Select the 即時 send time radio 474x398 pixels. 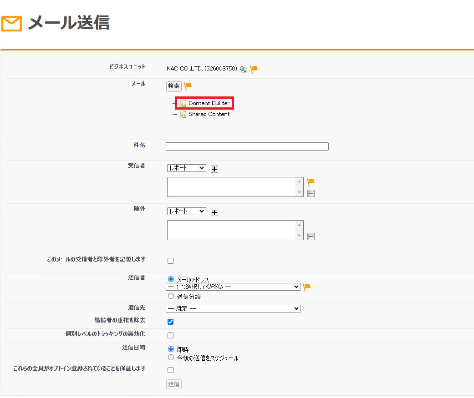171,349
